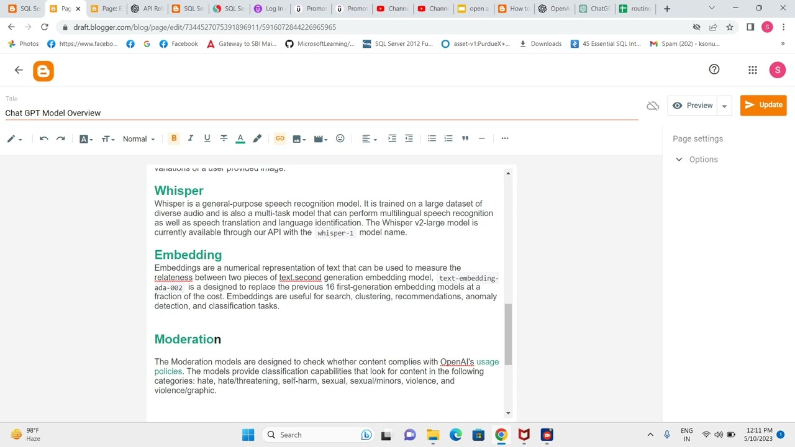Insert special characters emoji icon

(340, 138)
